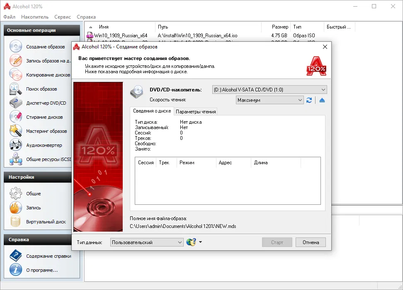The width and height of the screenshot is (403, 290).
Task: Click the Стирание дисков eraser icon
Action: 16,117
